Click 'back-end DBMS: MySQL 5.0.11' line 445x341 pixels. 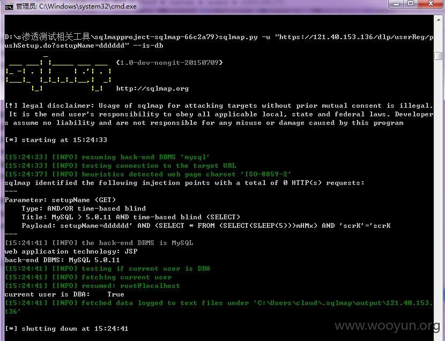tap(62, 260)
